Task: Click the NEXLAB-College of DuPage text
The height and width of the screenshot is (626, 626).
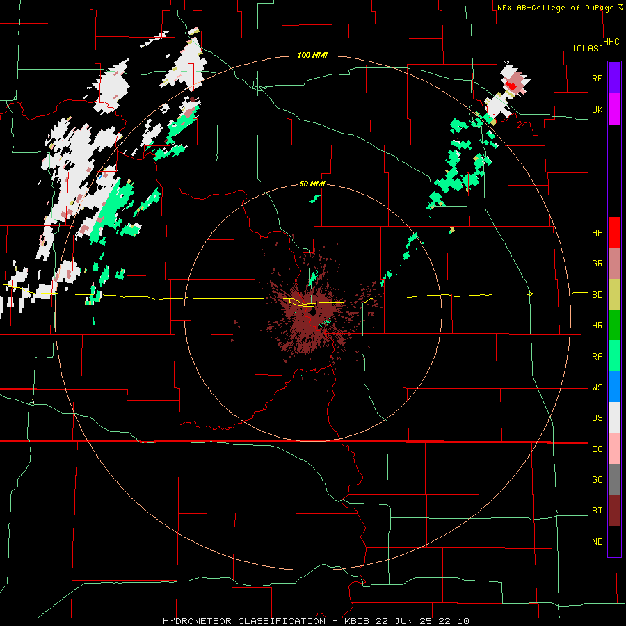Action: coord(555,8)
